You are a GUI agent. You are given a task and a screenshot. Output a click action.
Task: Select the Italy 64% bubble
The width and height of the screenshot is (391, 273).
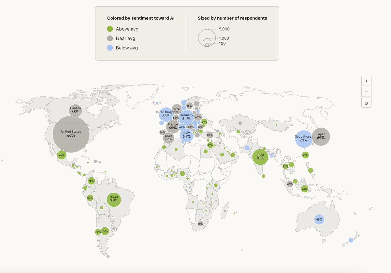click(x=186, y=135)
